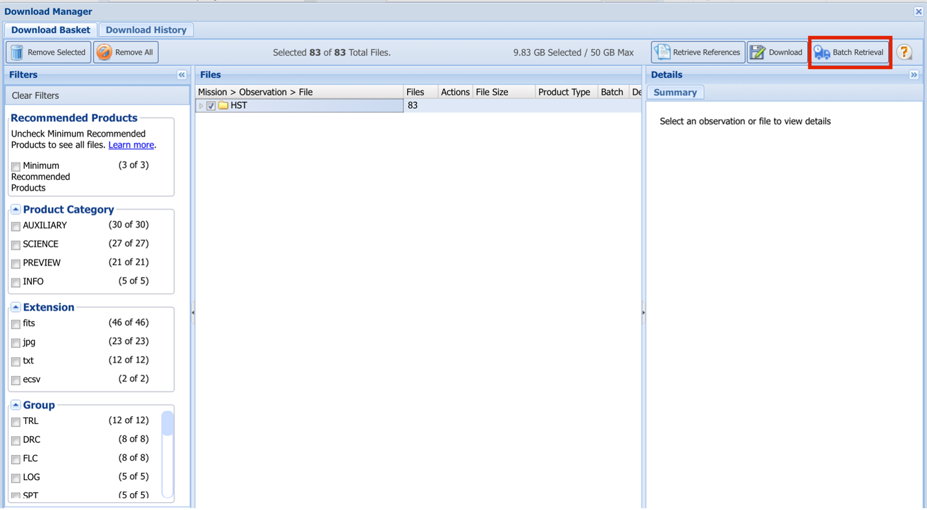This screenshot has width=927, height=510.
Task: Collapse the Group filter section
Action: click(x=16, y=405)
